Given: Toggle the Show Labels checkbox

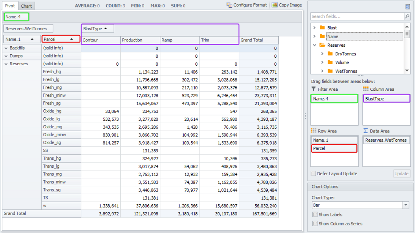Looking at the screenshot, I should [x=314, y=215].
